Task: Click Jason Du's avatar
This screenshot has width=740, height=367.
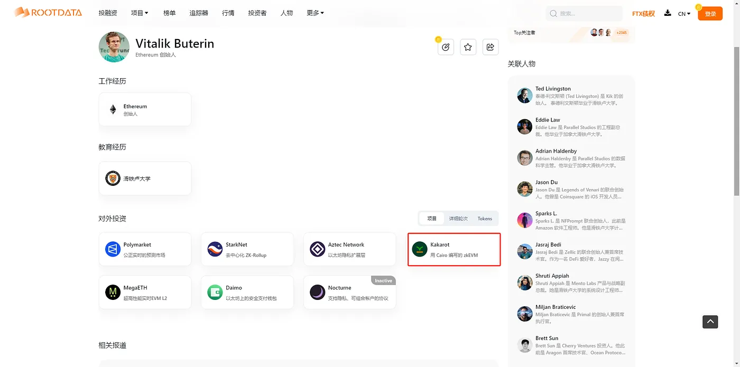Action: pyautogui.click(x=525, y=189)
